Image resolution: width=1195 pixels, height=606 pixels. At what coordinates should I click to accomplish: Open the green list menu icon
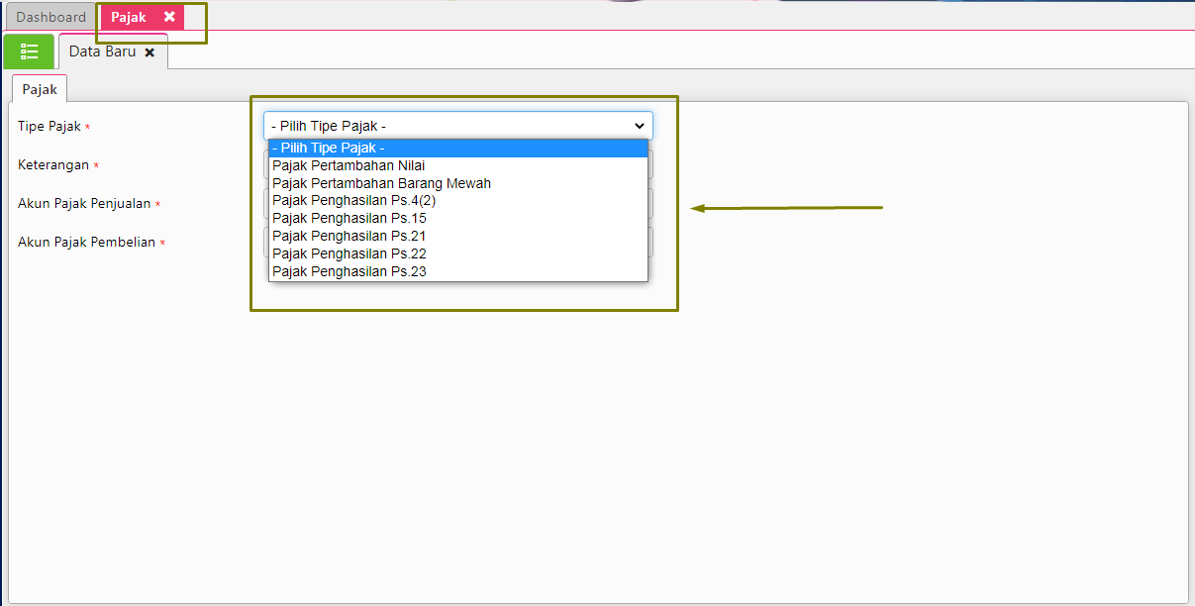tap(29, 51)
